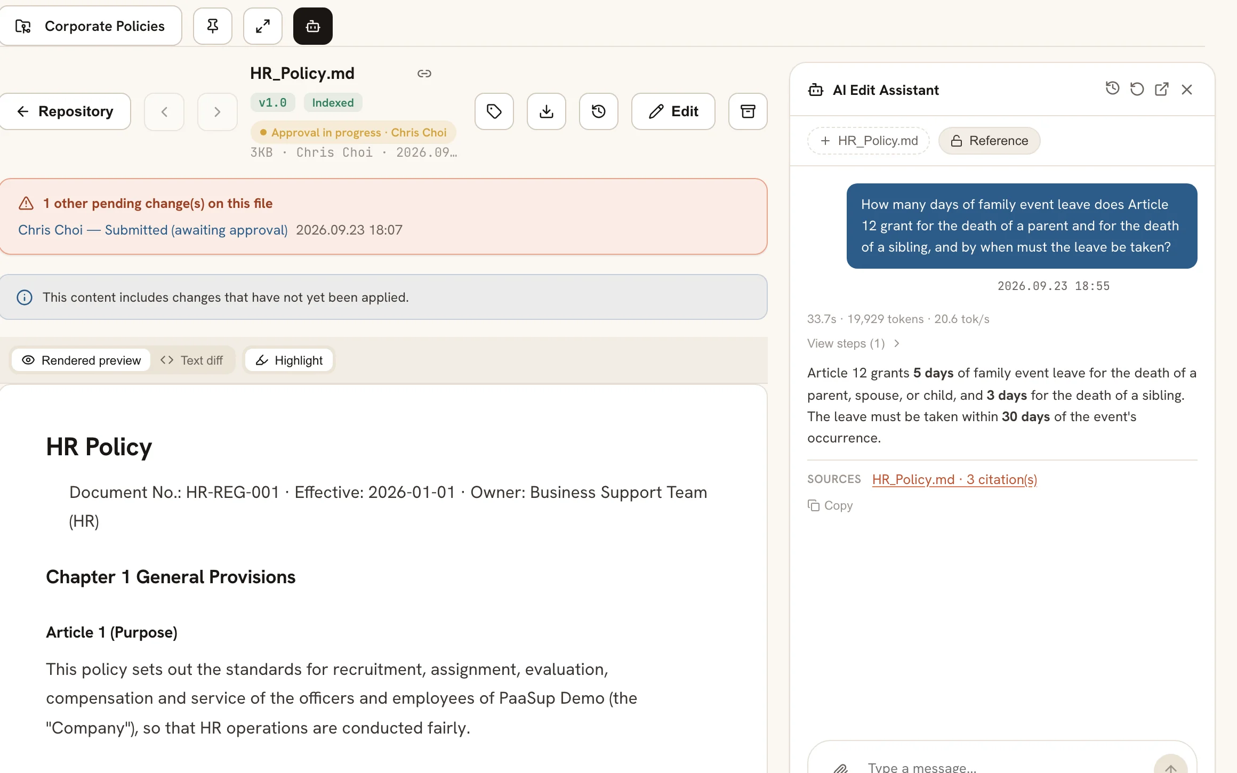The width and height of the screenshot is (1237, 773).
Task: Click the v1.0 version badge
Action: pyautogui.click(x=273, y=102)
